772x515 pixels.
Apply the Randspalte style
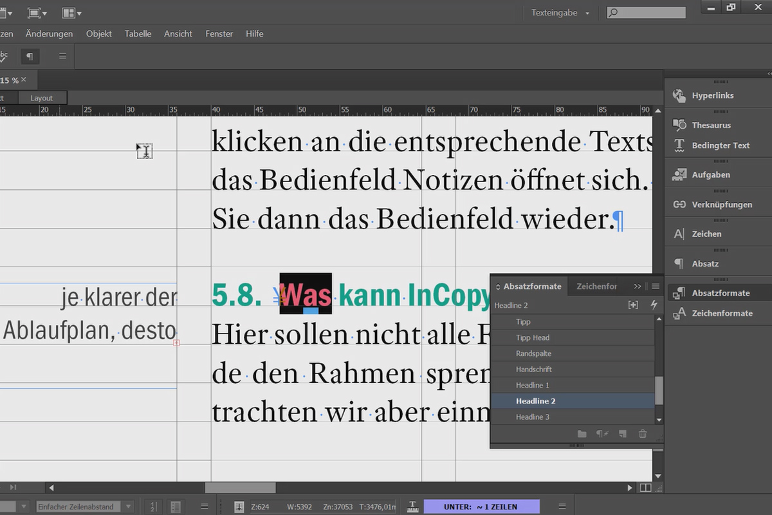pos(535,353)
